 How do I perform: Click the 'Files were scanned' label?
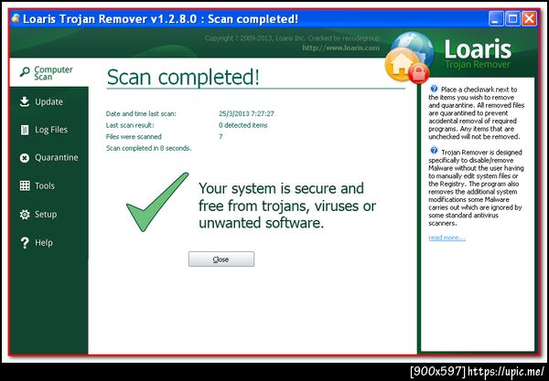[134, 137]
